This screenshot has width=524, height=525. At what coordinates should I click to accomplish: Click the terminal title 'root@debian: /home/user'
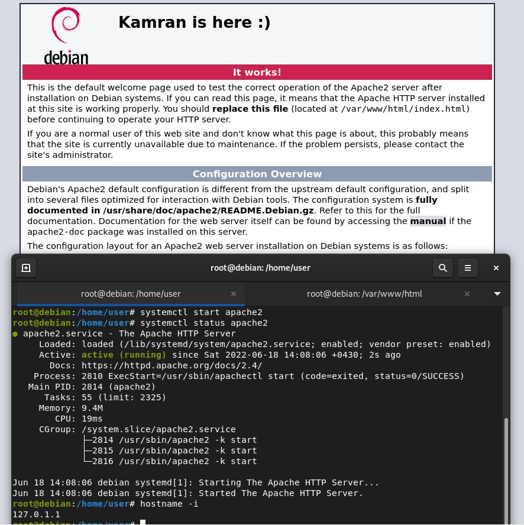(x=260, y=268)
